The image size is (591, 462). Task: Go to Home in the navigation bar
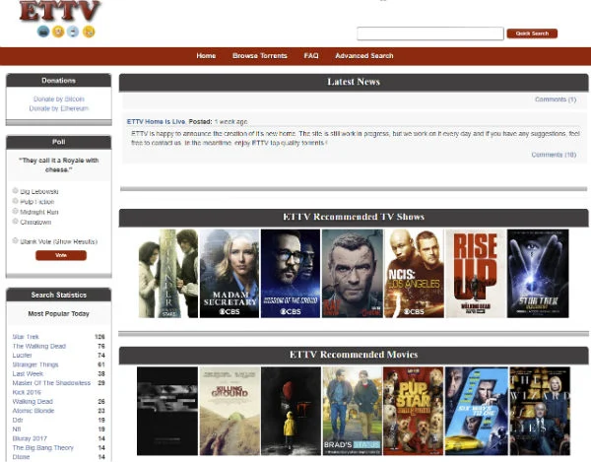[x=206, y=56]
